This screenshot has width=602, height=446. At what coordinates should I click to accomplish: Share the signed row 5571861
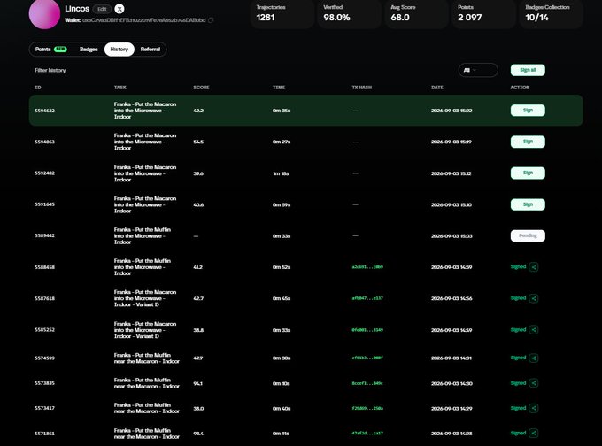534,434
